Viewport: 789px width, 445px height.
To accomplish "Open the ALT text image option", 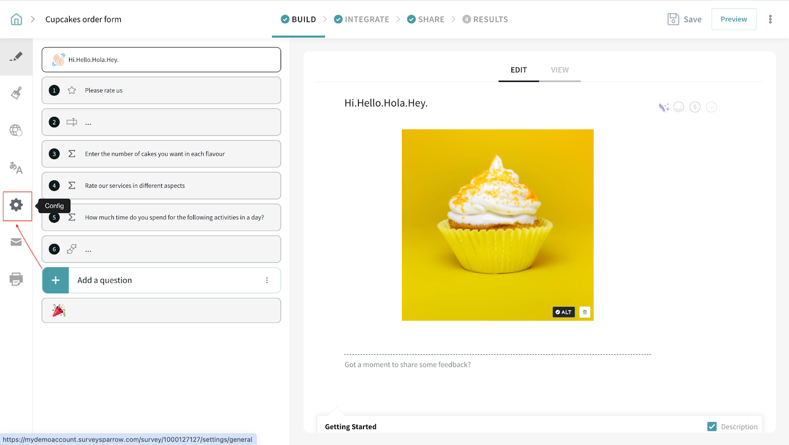I will (x=563, y=312).
